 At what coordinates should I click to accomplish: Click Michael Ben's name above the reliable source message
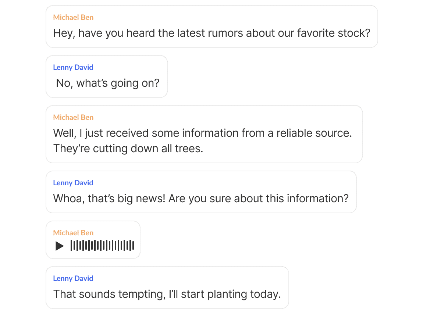73,117
